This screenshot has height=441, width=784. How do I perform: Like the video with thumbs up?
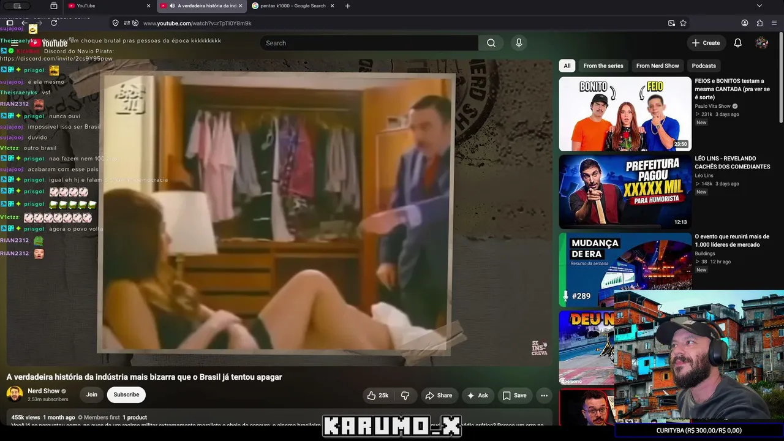coord(377,396)
